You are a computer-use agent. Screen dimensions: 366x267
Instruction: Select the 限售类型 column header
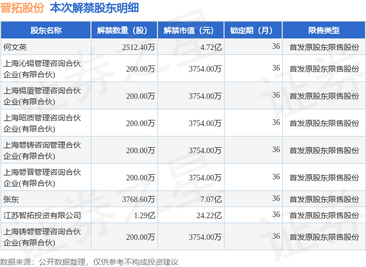324,30
